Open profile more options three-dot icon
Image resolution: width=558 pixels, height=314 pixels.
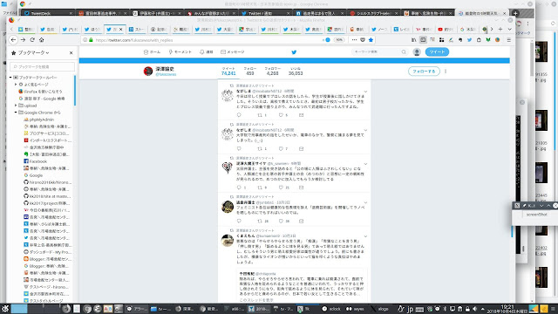(x=446, y=72)
